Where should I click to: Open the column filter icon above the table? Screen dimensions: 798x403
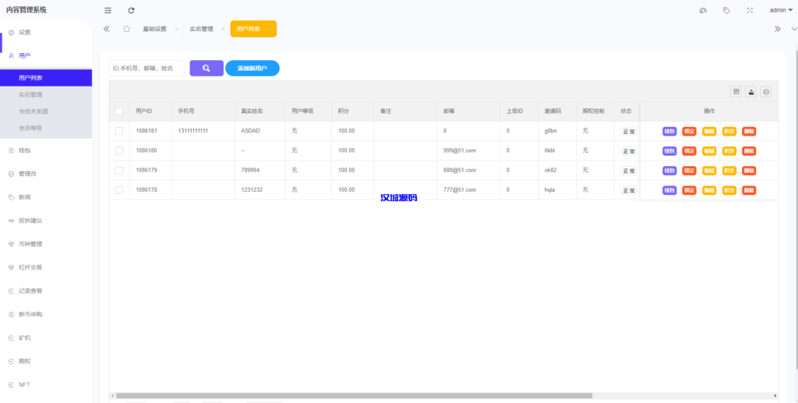point(736,91)
